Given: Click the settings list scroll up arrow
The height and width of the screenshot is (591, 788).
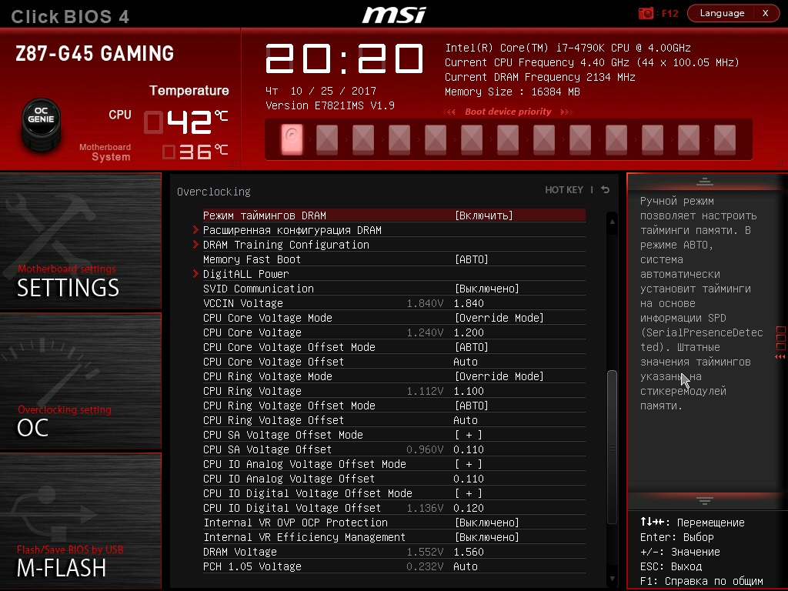Looking at the screenshot, I should [x=612, y=221].
